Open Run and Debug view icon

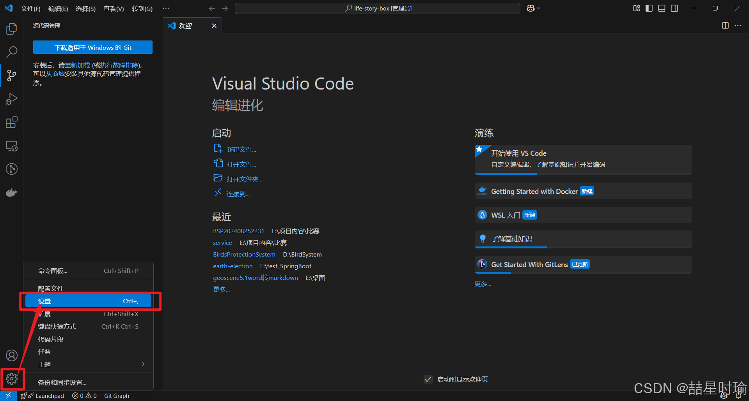(12, 99)
